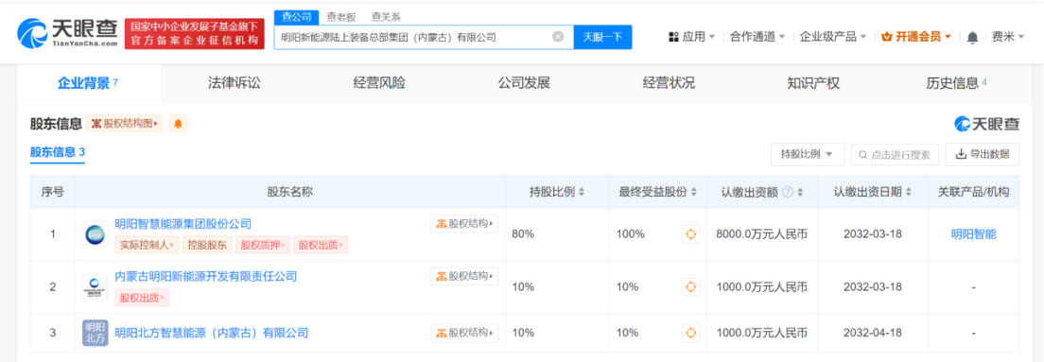Open the 明阳智能 related product link
1044x362 pixels.
point(973,234)
